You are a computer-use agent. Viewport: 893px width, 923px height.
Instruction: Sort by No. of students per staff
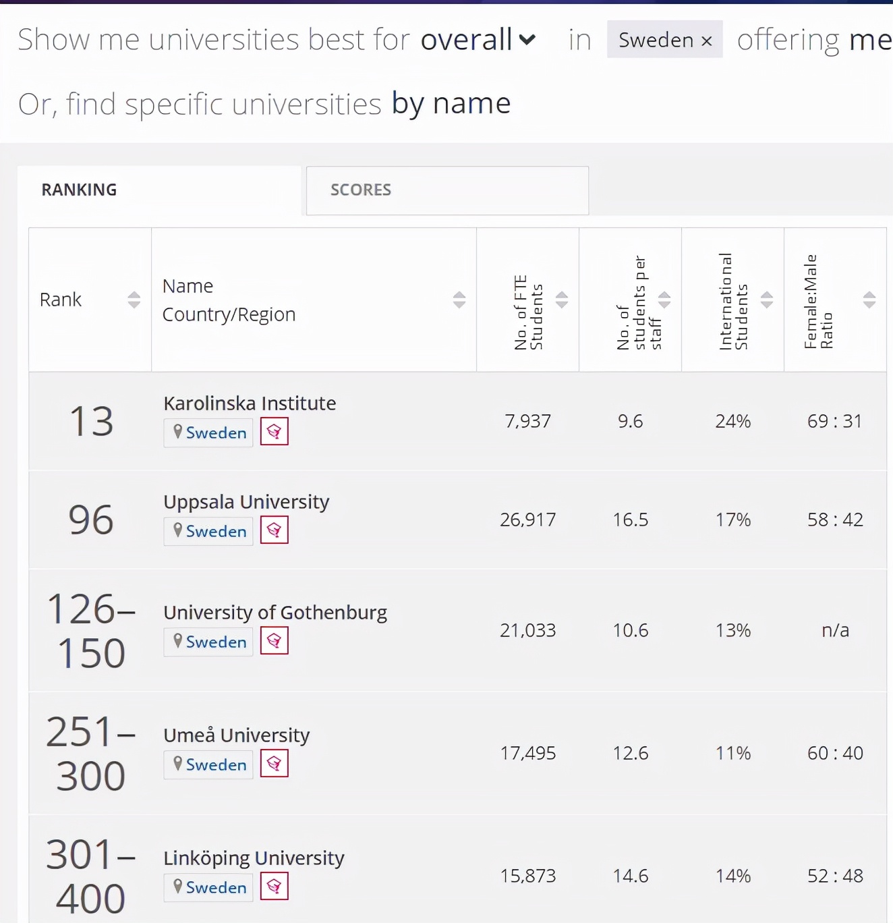pos(664,300)
